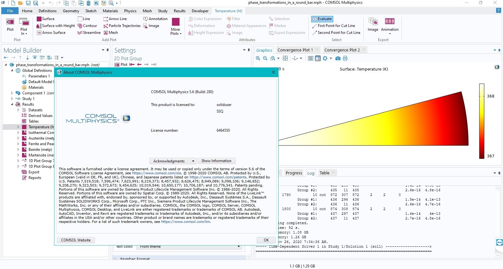Viewport: 503px width, 269px height.
Task: Export Image from the ribbon
Action: point(373,25)
